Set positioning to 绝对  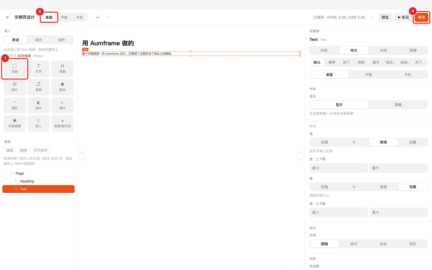(x=354, y=244)
